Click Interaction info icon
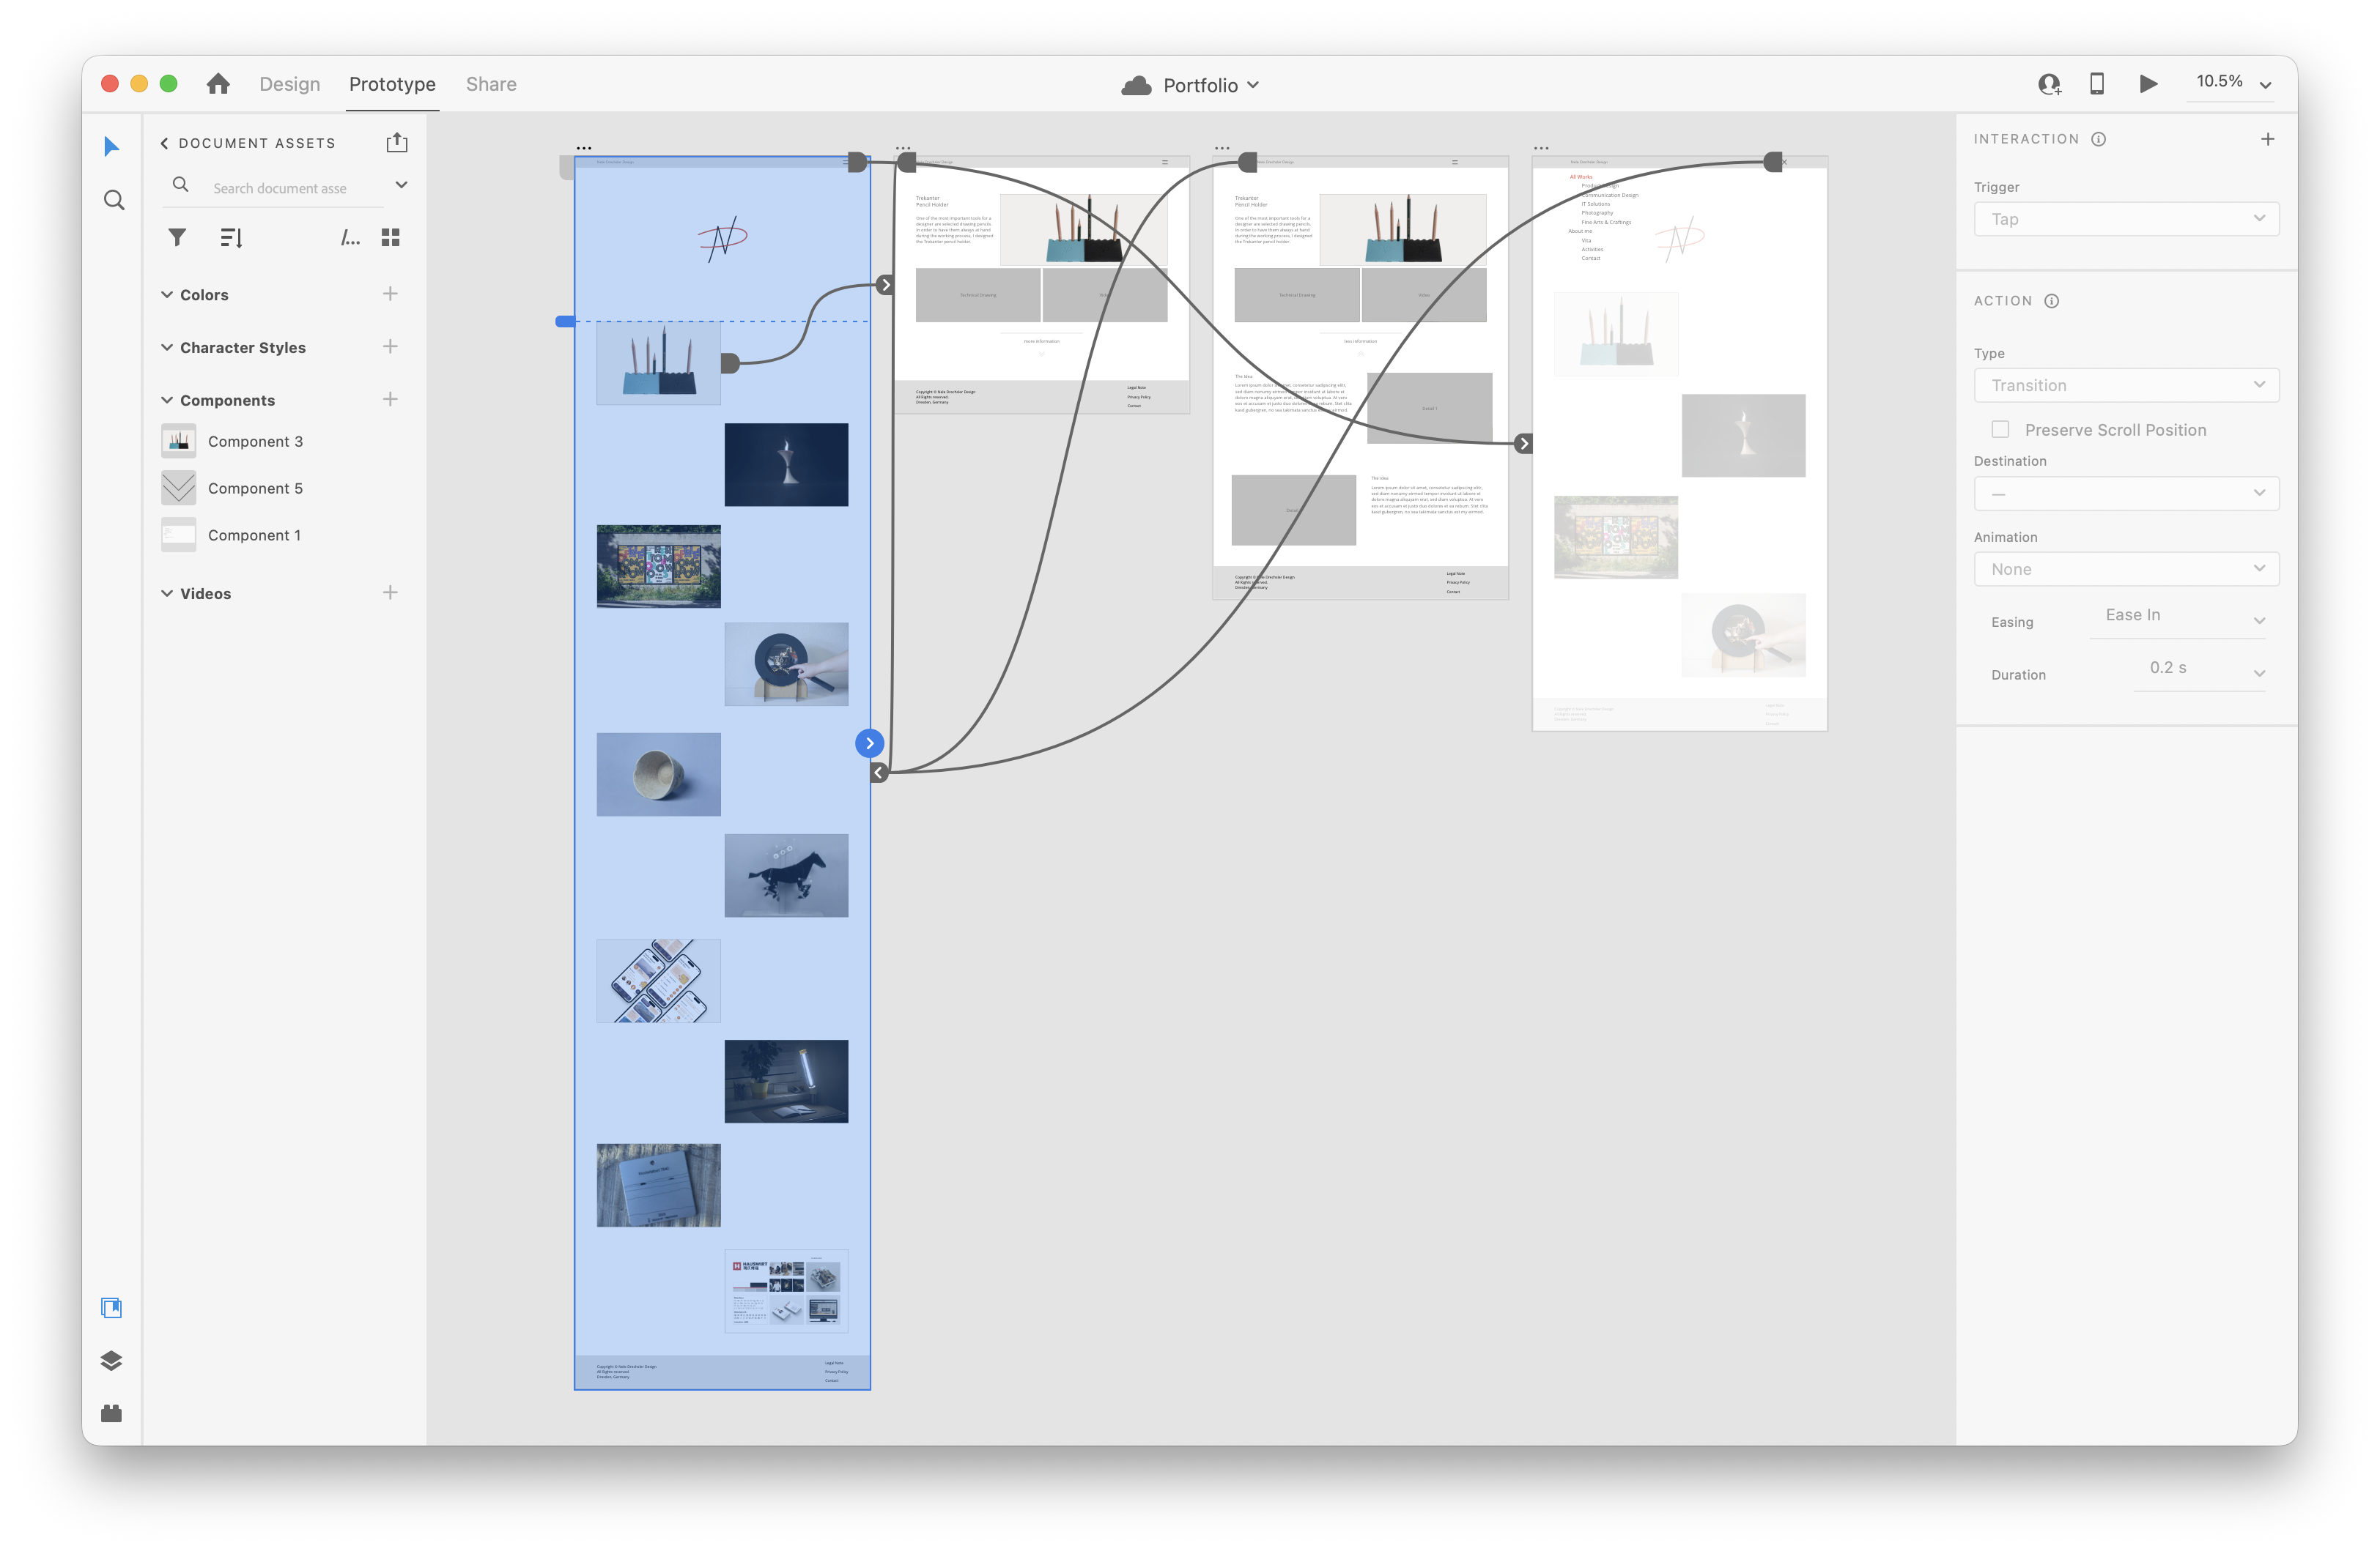 click(x=2099, y=139)
